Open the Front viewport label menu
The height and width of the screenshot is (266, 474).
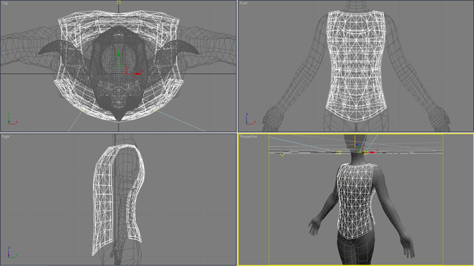coord(243,3)
